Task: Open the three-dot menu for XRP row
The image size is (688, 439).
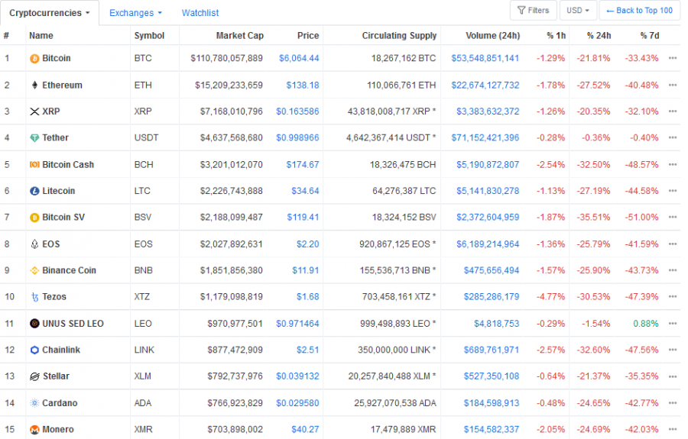Action: pyautogui.click(x=673, y=111)
